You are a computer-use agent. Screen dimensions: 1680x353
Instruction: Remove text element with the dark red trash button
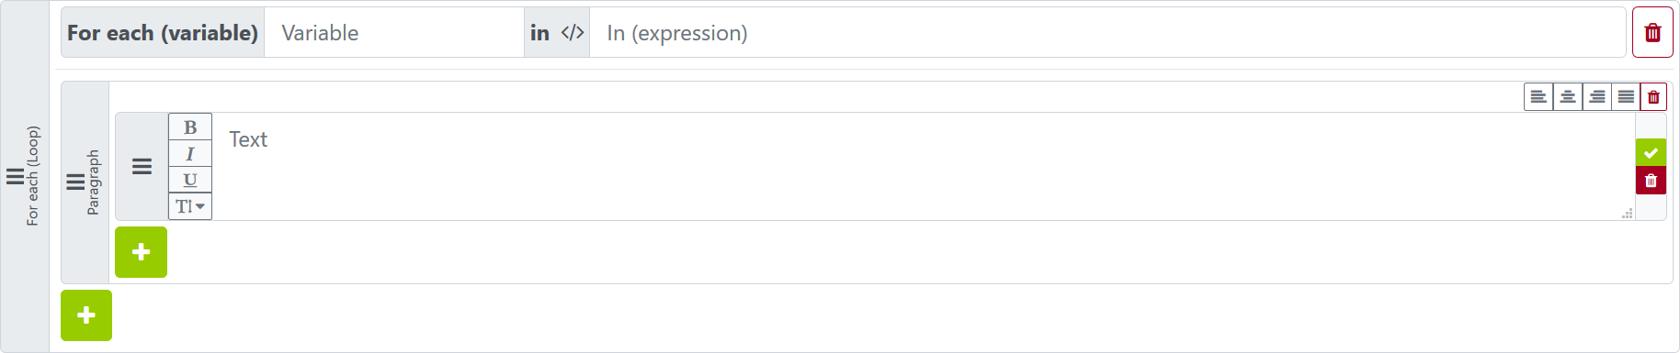point(1651,181)
